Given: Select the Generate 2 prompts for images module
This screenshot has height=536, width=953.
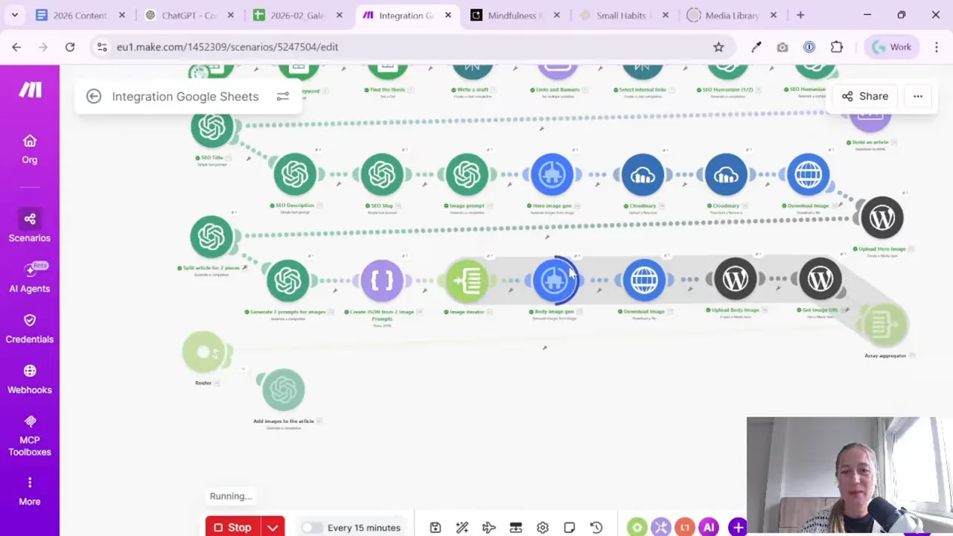Looking at the screenshot, I should (x=288, y=280).
